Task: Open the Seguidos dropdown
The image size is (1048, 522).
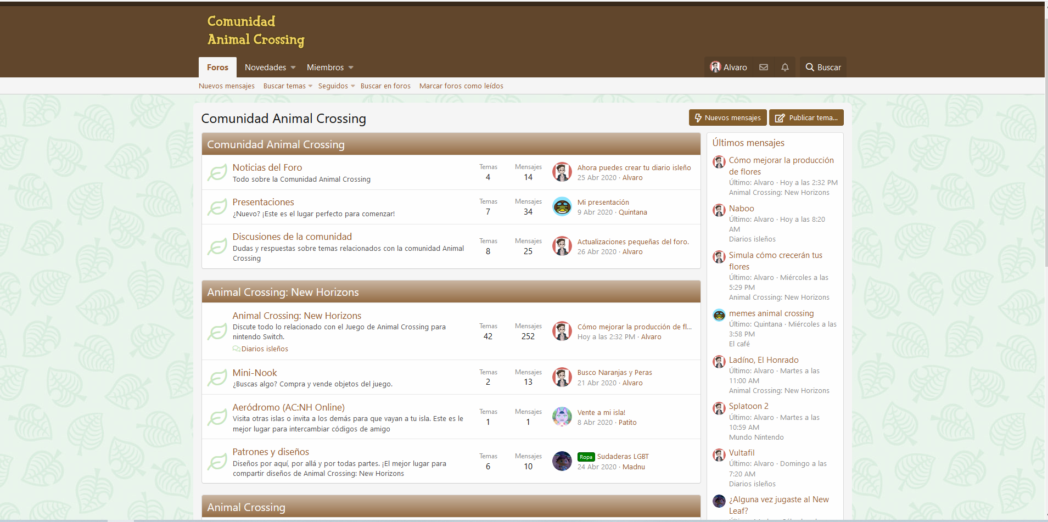Action: point(352,86)
